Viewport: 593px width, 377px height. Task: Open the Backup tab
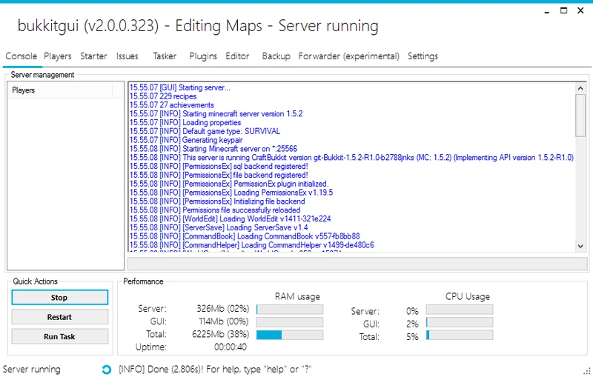(276, 56)
